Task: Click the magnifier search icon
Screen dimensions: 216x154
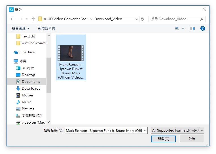Action: (202, 19)
